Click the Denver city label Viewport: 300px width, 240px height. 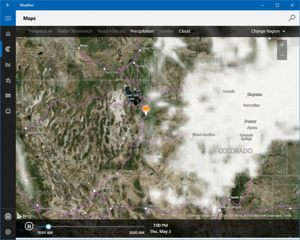tap(250, 122)
